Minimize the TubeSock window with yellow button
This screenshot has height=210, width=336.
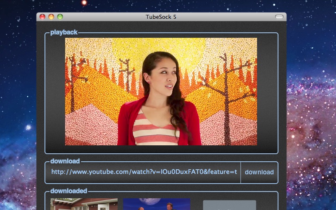51,17
